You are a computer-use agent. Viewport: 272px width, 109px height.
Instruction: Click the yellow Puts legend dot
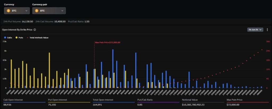point(16,38)
